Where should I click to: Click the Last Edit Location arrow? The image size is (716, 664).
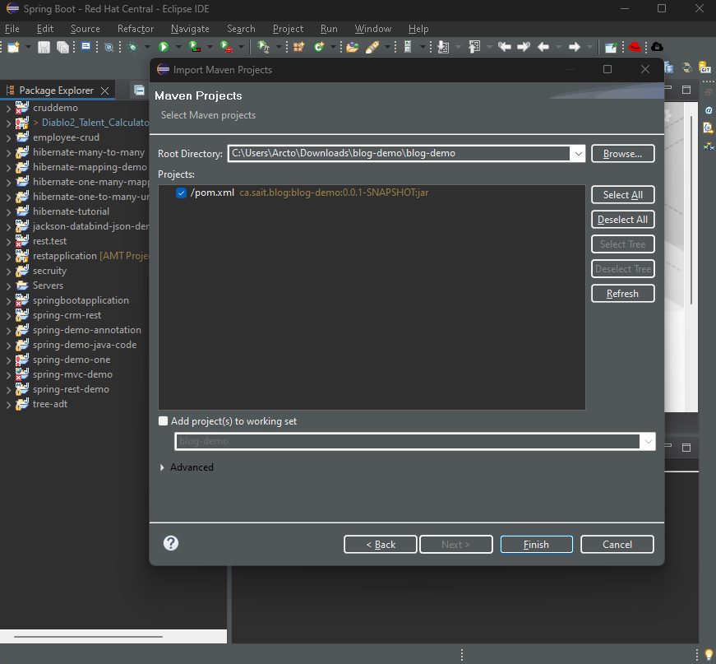(505, 47)
